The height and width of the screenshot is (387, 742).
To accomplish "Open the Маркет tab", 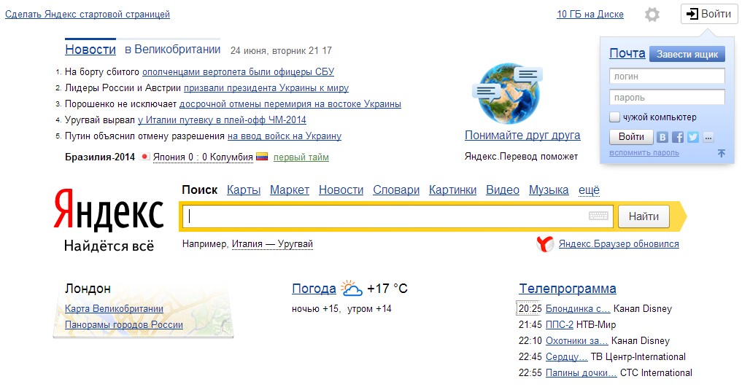I will (290, 190).
